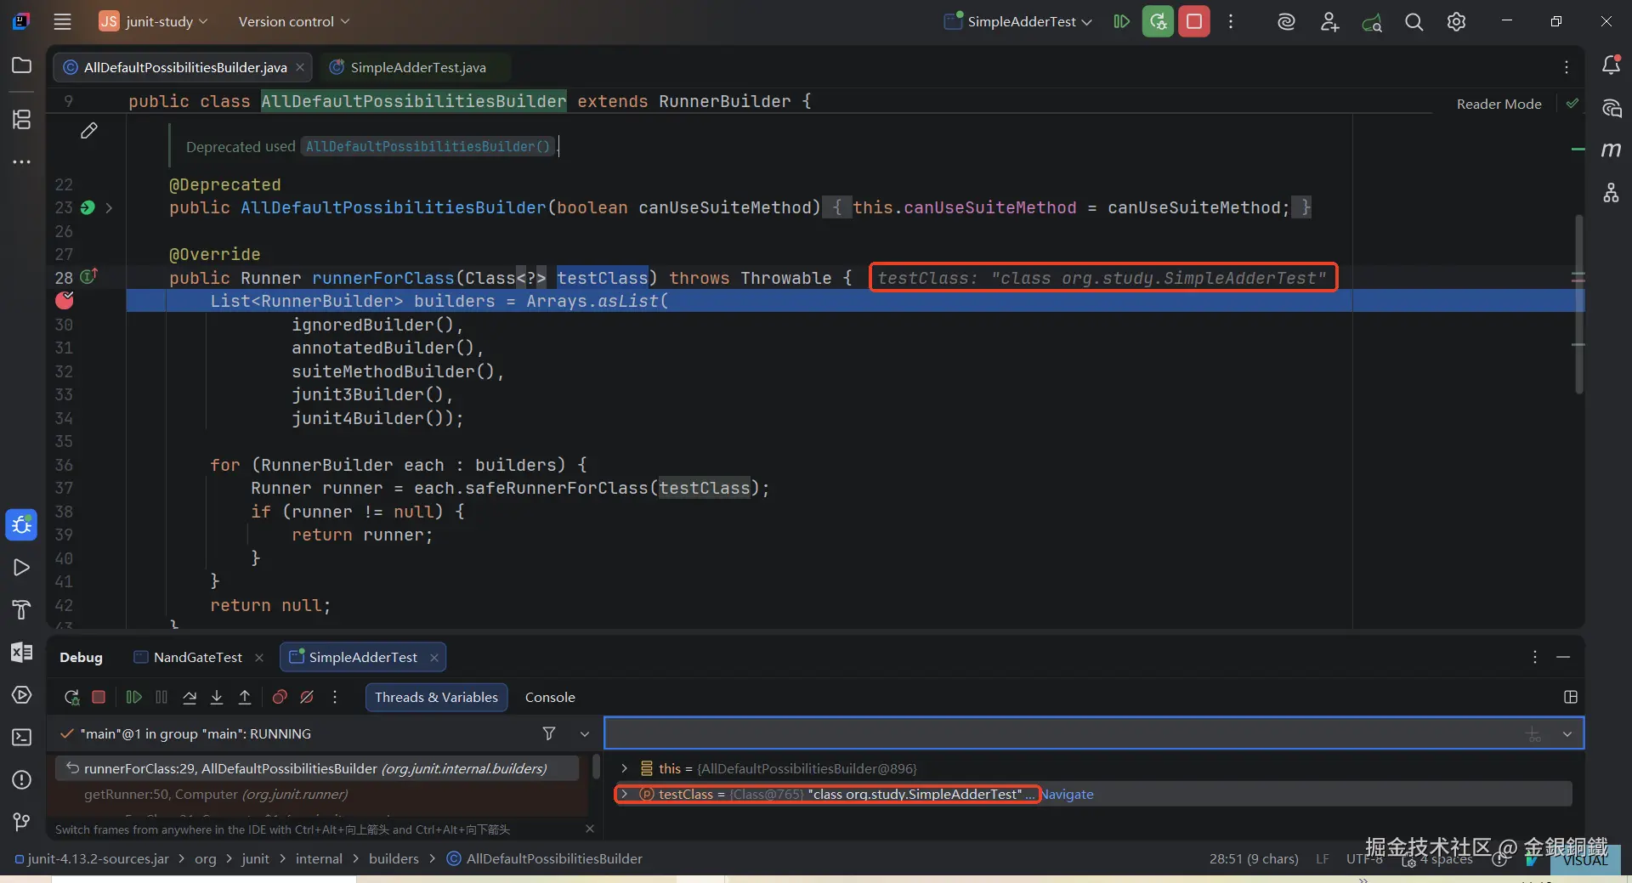Open View Breakpoints dialog icon

pyautogui.click(x=280, y=697)
